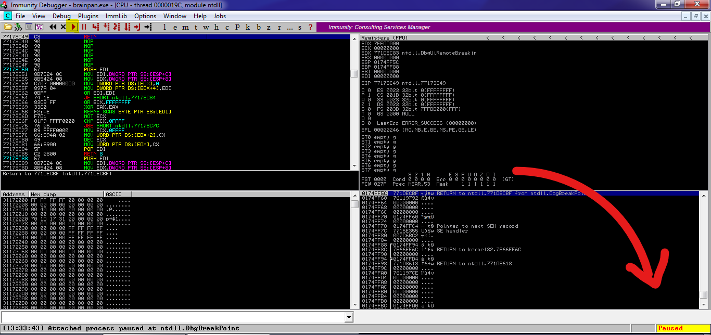Image resolution: width=711 pixels, height=335 pixels.
Task: Run the program with the play icon
Action: click(73, 27)
